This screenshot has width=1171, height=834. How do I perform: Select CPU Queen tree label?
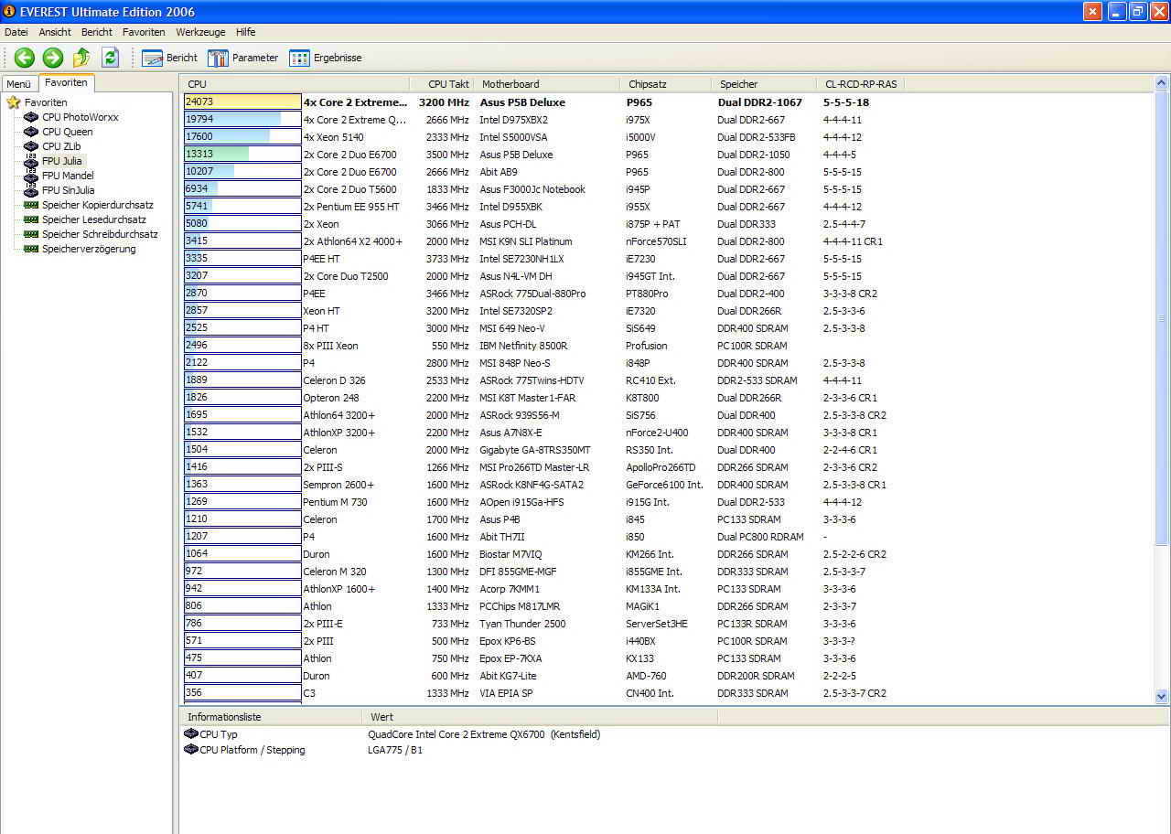pos(68,132)
